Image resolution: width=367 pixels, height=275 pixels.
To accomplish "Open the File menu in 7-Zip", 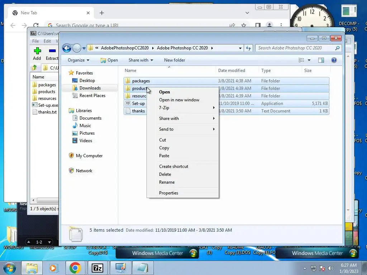I will 35,41.
